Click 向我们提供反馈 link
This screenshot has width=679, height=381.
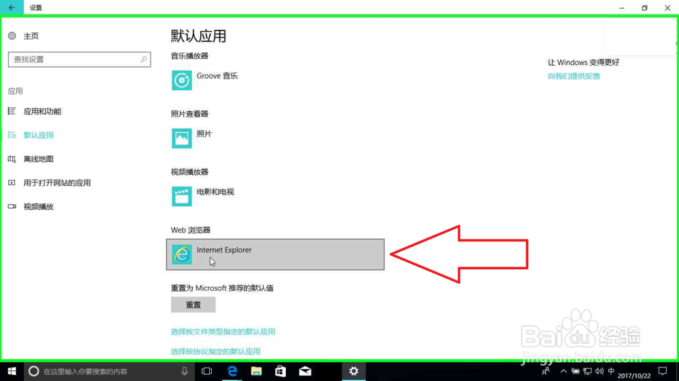[574, 76]
